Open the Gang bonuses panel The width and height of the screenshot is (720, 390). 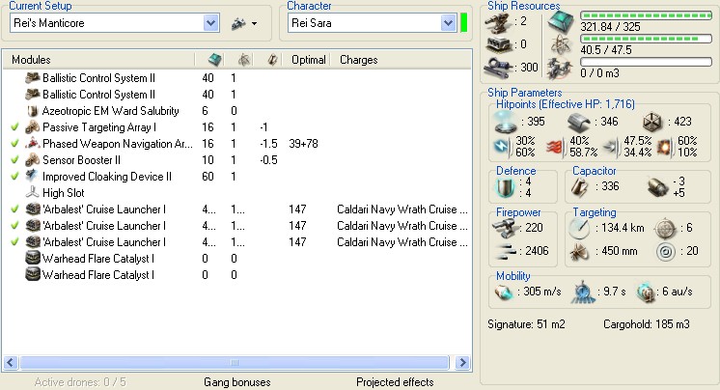tap(236, 382)
